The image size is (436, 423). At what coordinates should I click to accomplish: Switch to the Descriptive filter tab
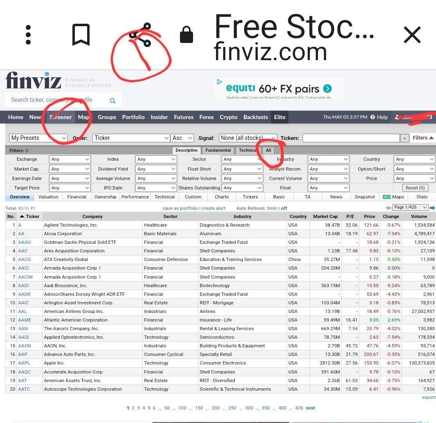click(x=186, y=150)
